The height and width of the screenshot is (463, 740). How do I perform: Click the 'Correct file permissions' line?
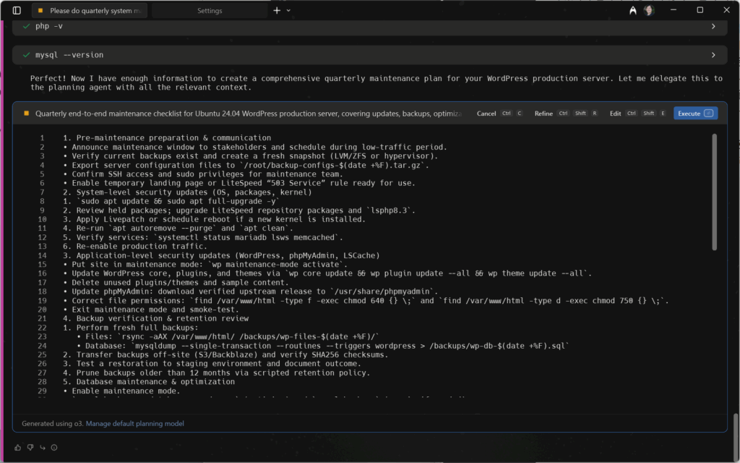366,300
